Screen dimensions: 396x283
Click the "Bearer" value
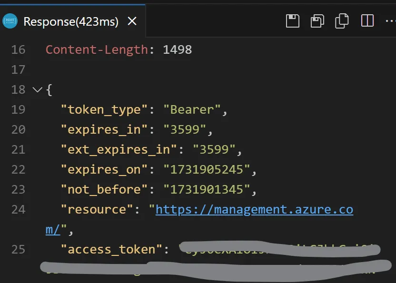tap(192, 109)
